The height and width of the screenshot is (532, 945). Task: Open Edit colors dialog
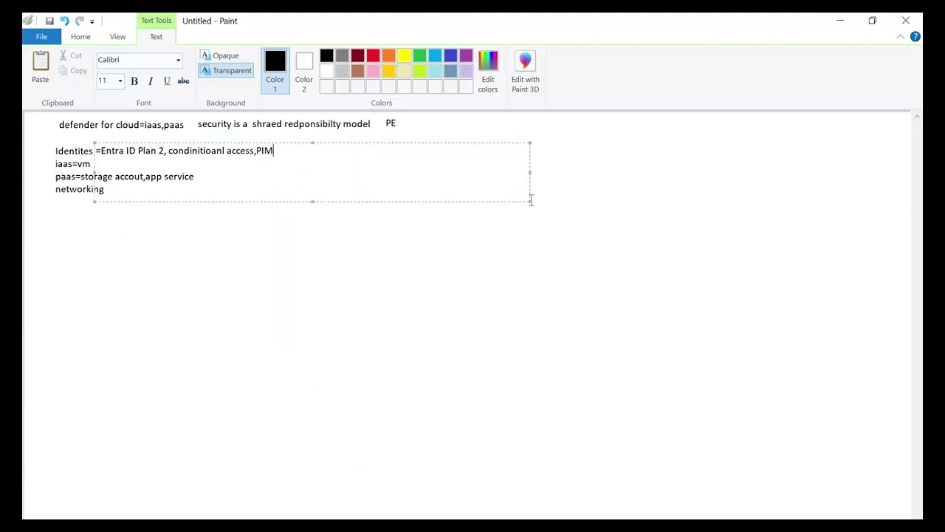click(488, 72)
